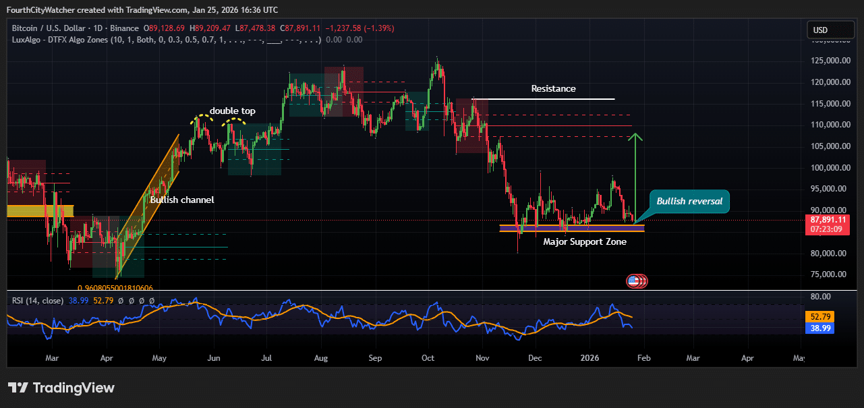Image resolution: width=864 pixels, height=408 pixels.
Task: Select the white Resistance line
Action: 545,99
